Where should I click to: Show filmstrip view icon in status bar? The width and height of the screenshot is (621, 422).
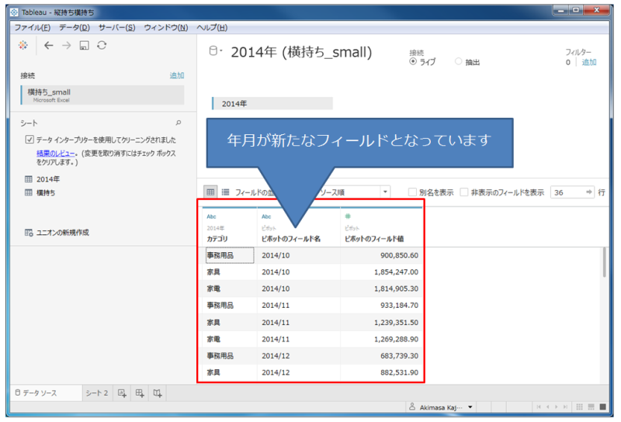click(592, 407)
